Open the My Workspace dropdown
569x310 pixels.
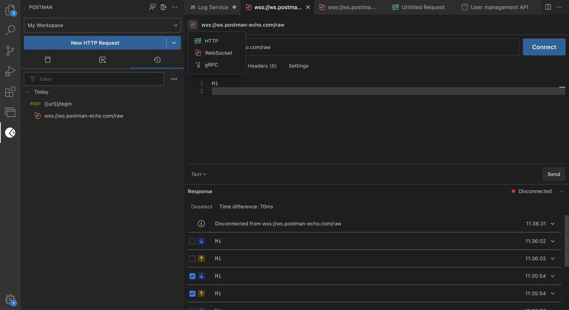pos(102,25)
